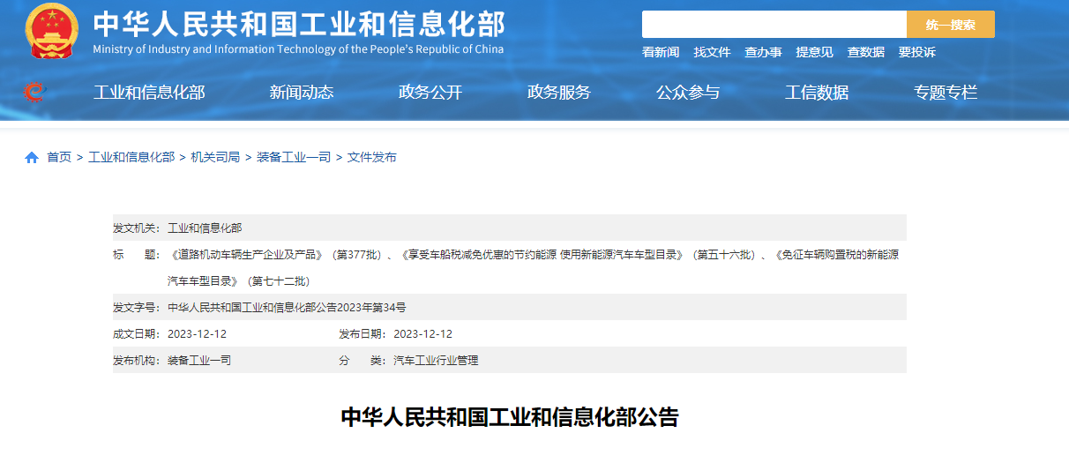Click the 要投诉 quick link
This screenshot has width=1069, height=463.
click(916, 53)
